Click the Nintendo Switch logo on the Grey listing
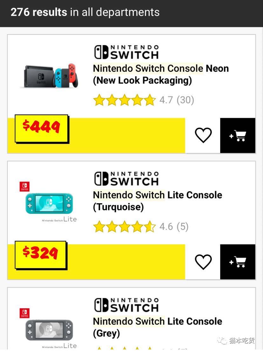Image resolution: width=263 pixels, height=352 pixels. tap(126, 304)
